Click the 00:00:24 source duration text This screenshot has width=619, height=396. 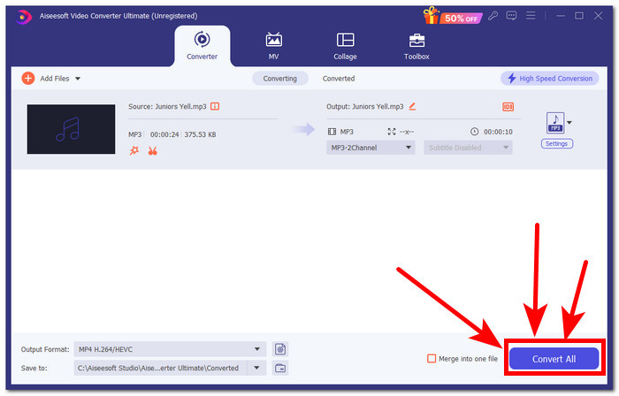point(164,134)
